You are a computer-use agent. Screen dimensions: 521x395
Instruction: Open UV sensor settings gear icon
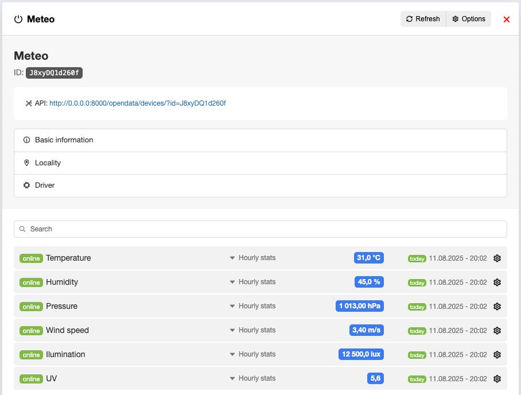point(497,379)
